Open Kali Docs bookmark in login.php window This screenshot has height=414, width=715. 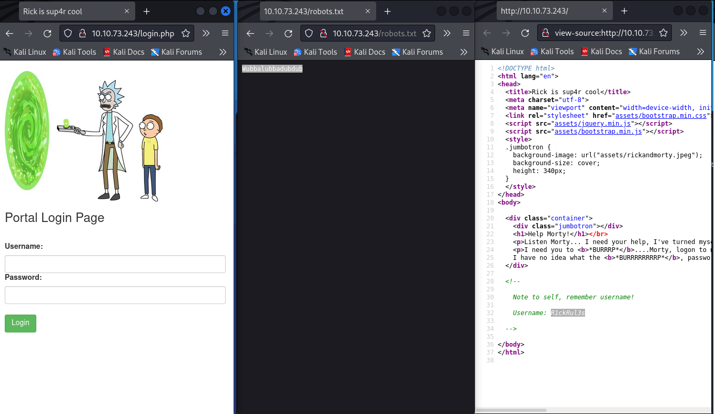coord(124,52)
